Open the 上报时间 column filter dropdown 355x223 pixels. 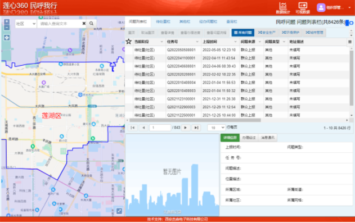[235, 42]
